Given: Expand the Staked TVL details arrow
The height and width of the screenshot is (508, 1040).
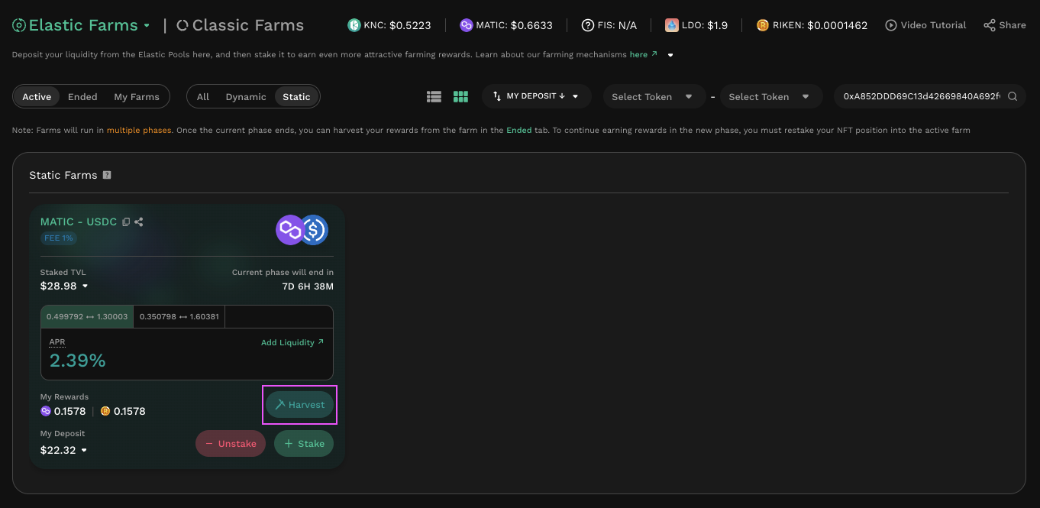Looking at the screenshot, I should (86, 286).
